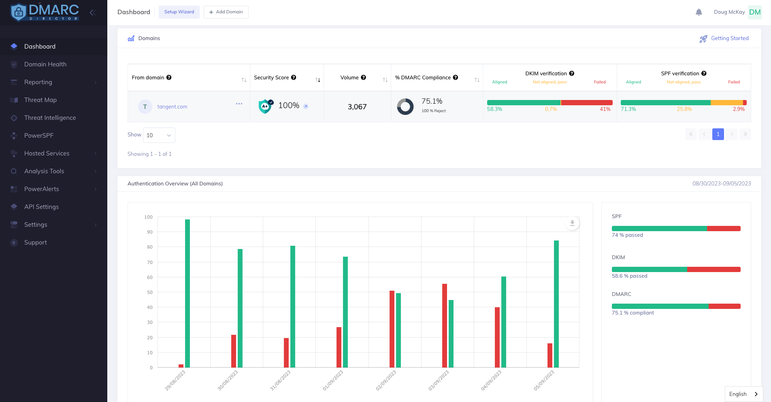Sort table by From domain column
Image resolution: width=771 pixels, height=402 pixels.
[x=244, y=80]
